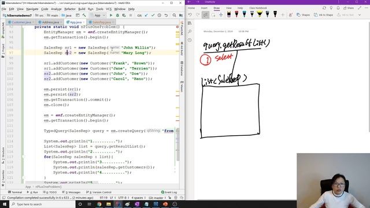Expand the OneNote Draw ribbon overflow chevron
The width and height of the screenshot is (370, 208).
coord(360,15)
